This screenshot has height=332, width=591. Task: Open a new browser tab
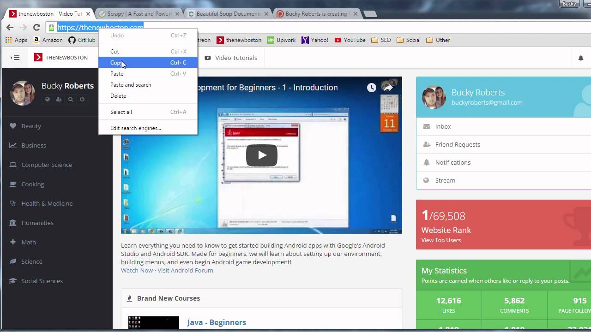point(370,14)
